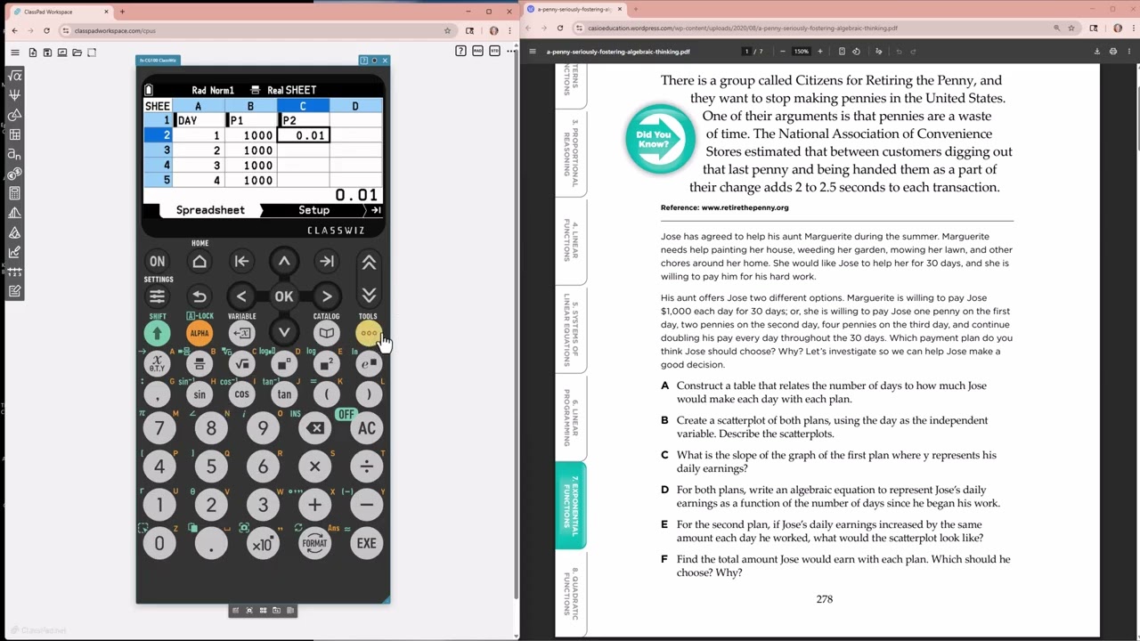Click the calculator page-down double chevron key

point(369,295)
